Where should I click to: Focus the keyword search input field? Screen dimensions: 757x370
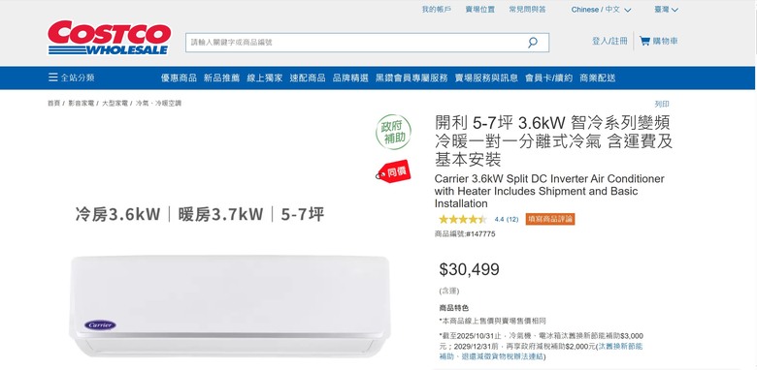point(355,43)
